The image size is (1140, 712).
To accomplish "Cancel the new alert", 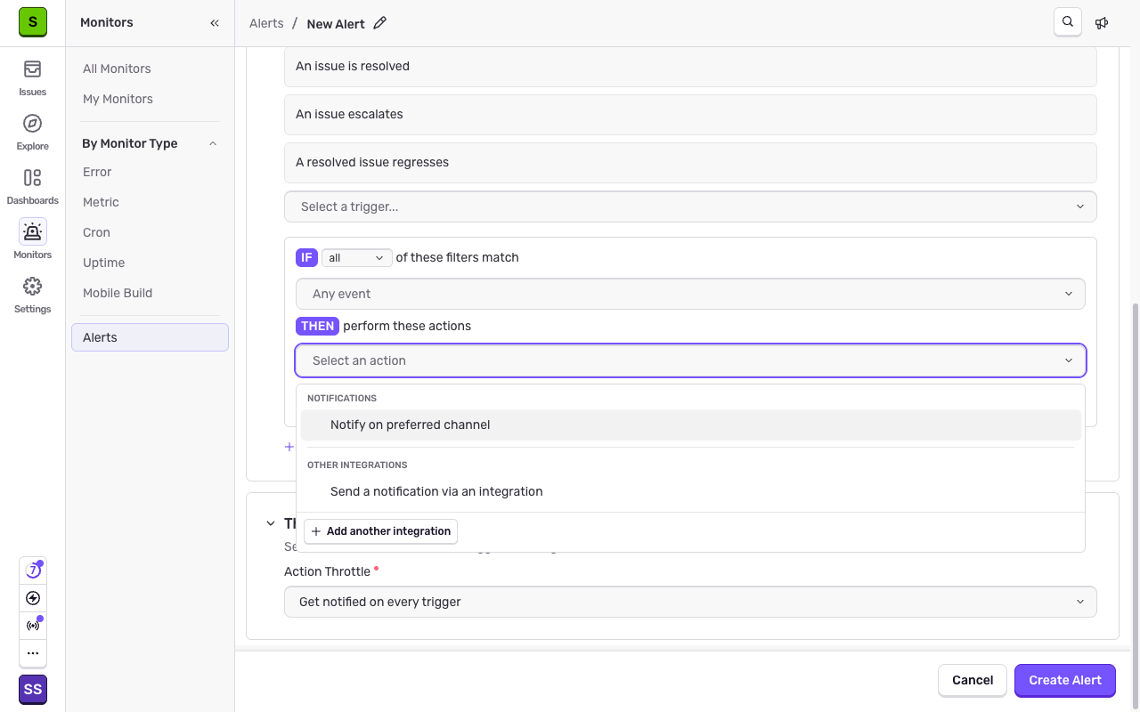I will (x=973, y=680).
